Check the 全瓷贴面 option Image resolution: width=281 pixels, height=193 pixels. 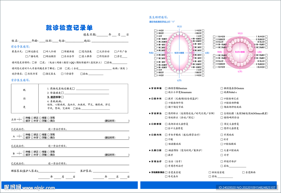(243, 172)
